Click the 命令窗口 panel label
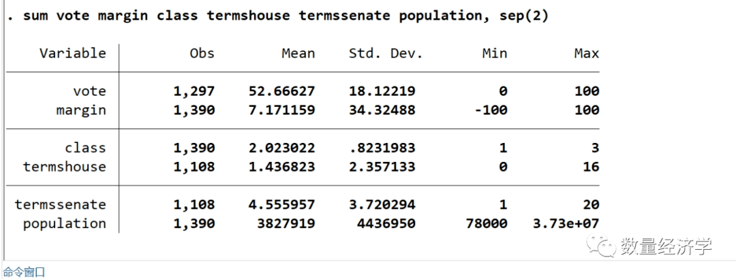The image size is (736, 279). (x=25, y=272)
